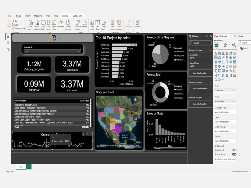Toggle the Cross-report switch
This screenshot has height=188, width=251.
(234, 150)
